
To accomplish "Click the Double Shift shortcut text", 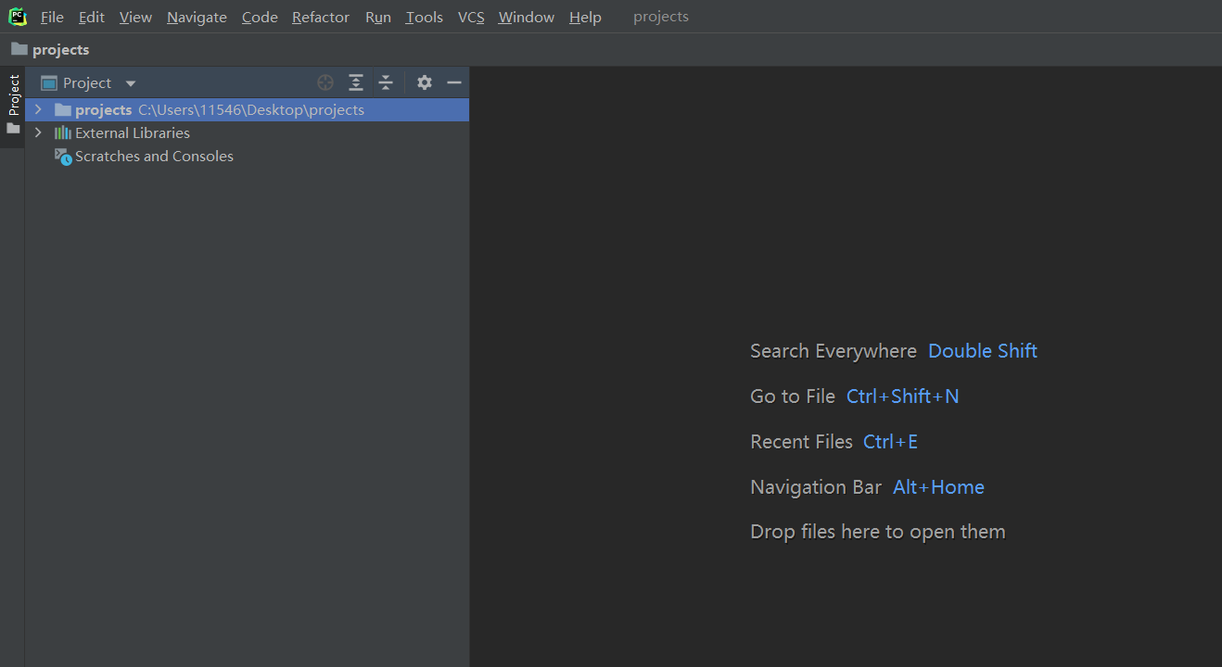I will tap(983, 351).
